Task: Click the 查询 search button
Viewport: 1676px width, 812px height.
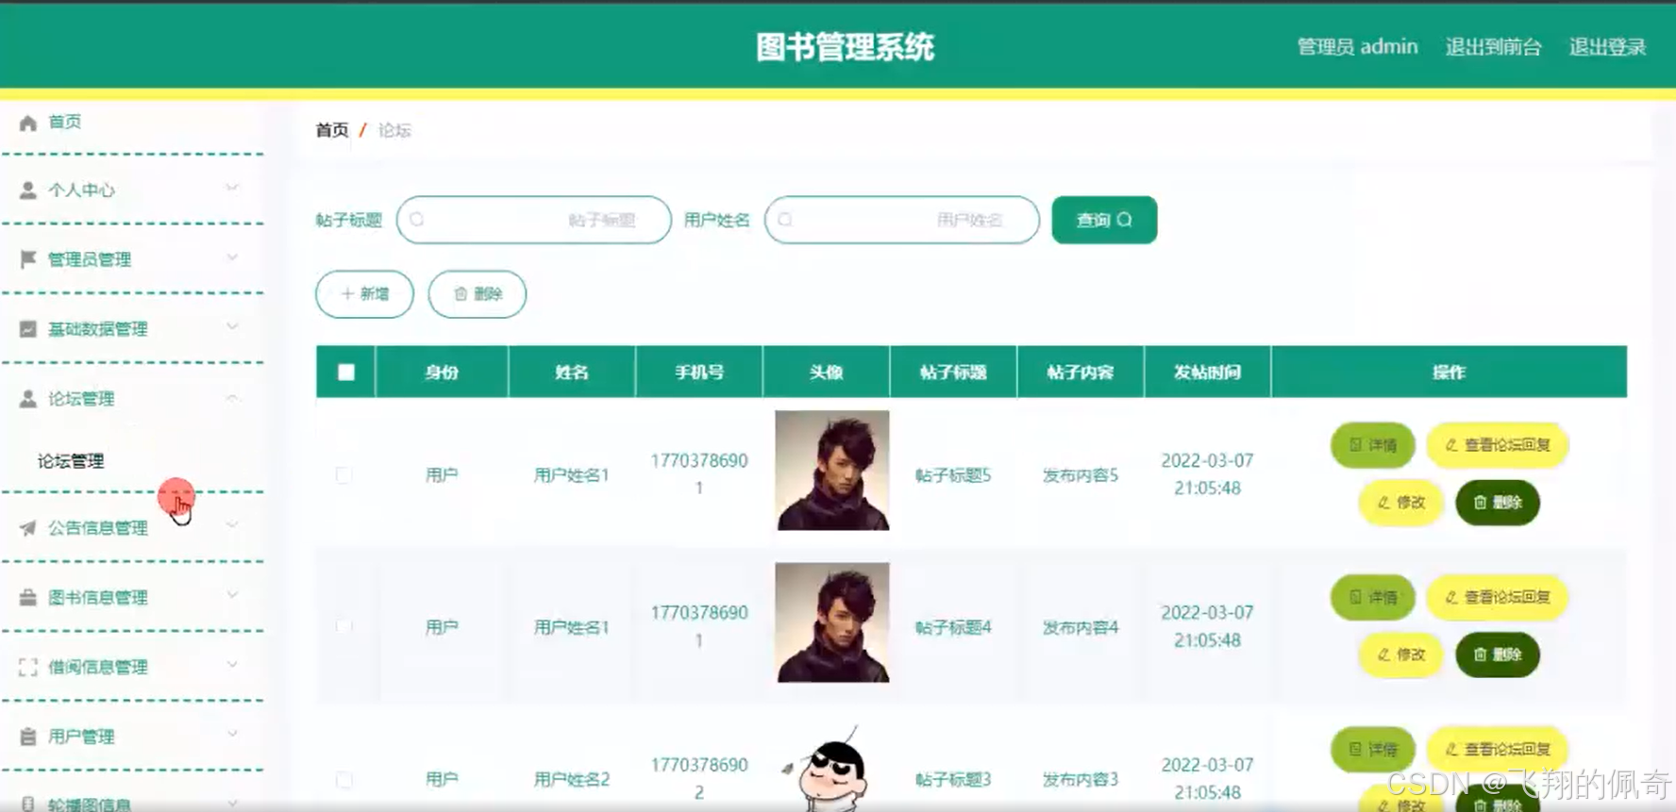Action: [x=1104, y=220]
